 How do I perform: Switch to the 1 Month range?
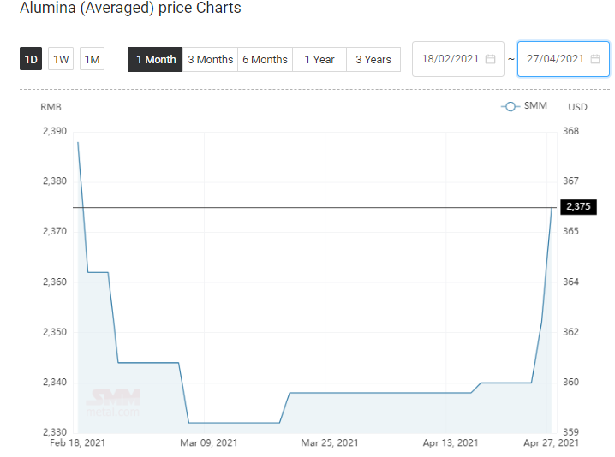point(156,60)
